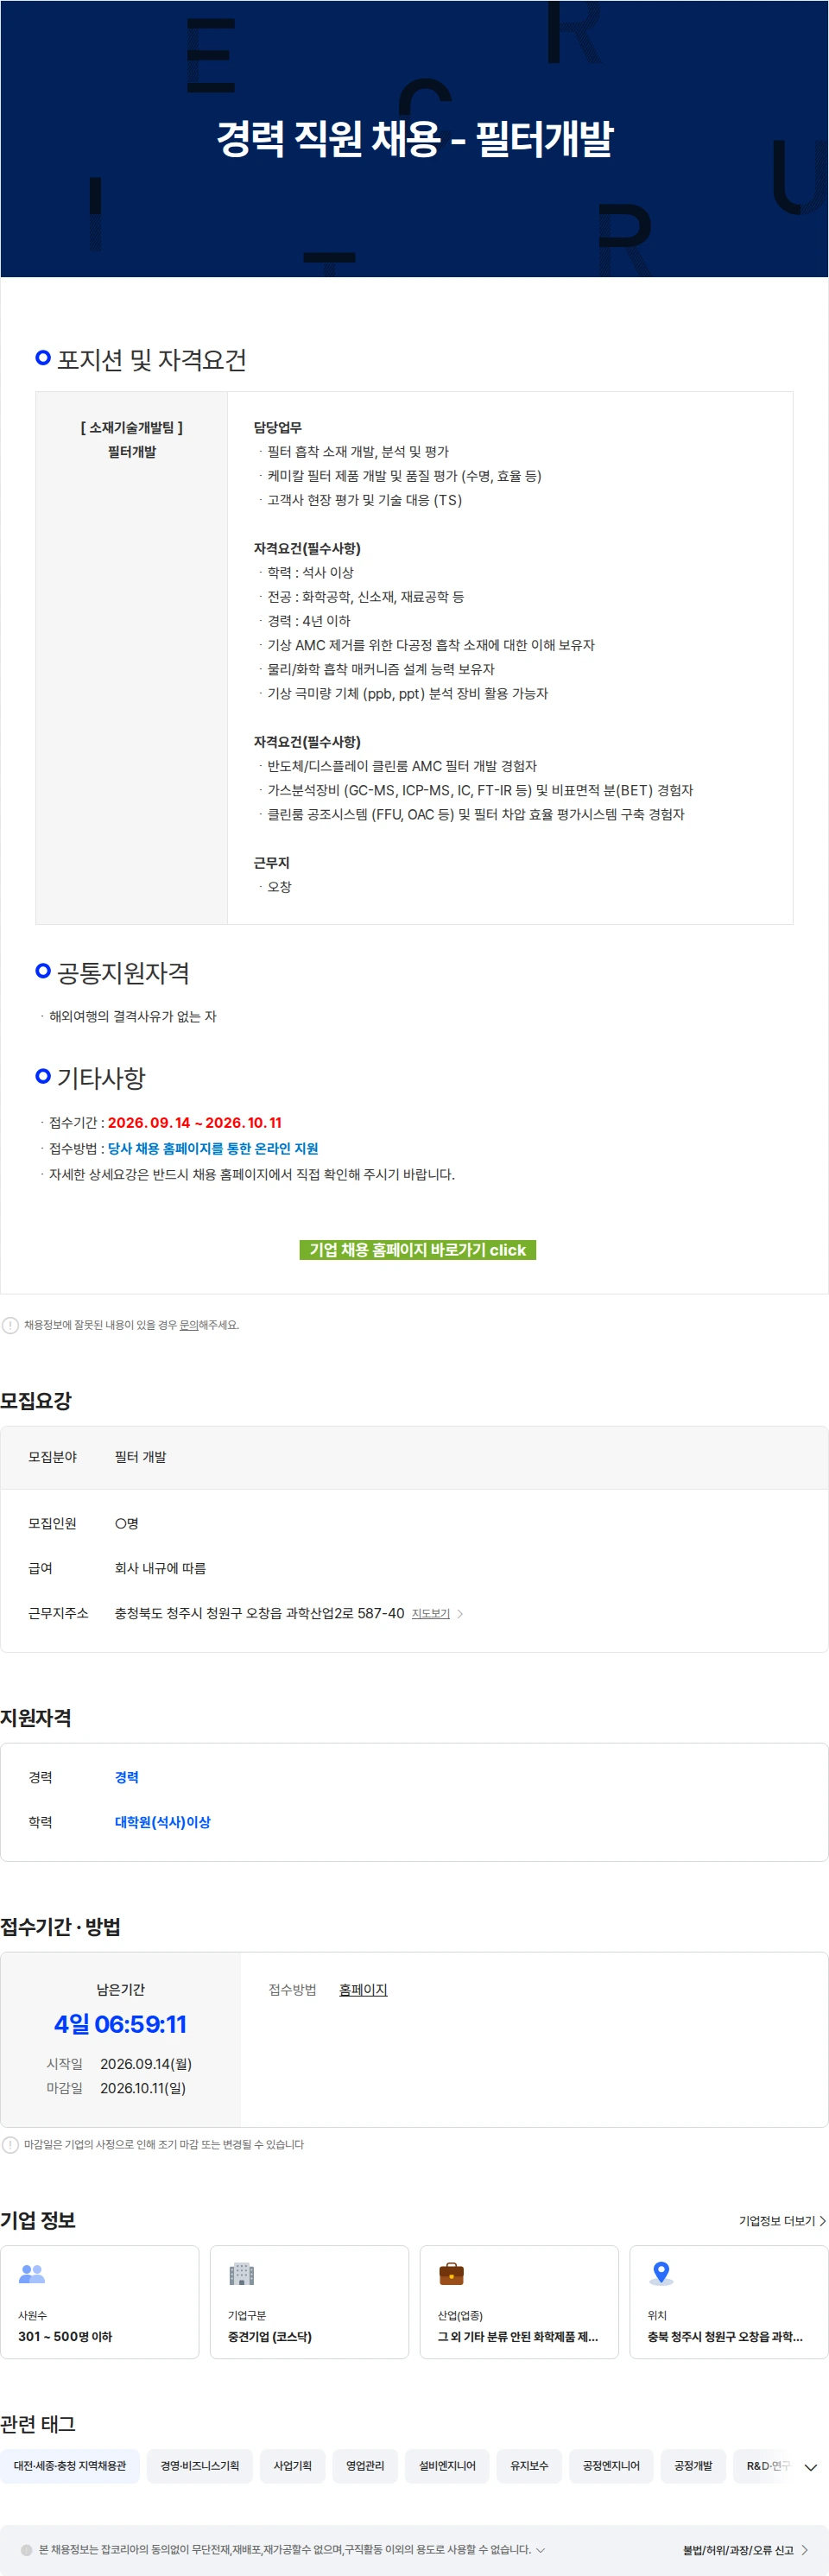
Task: Click the info icon beside 채용정보에 잘못된 내용
Action: pyautogui.click(x=10, y=1325)
